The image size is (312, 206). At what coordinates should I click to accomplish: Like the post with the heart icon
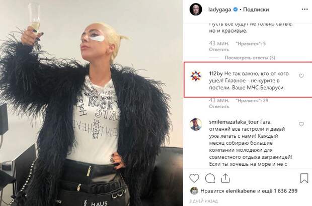pos(194,178)
